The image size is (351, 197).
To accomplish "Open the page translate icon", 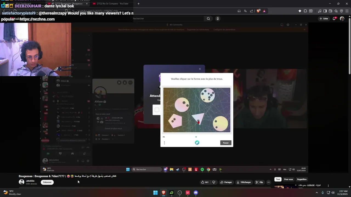I will (245, 11).
